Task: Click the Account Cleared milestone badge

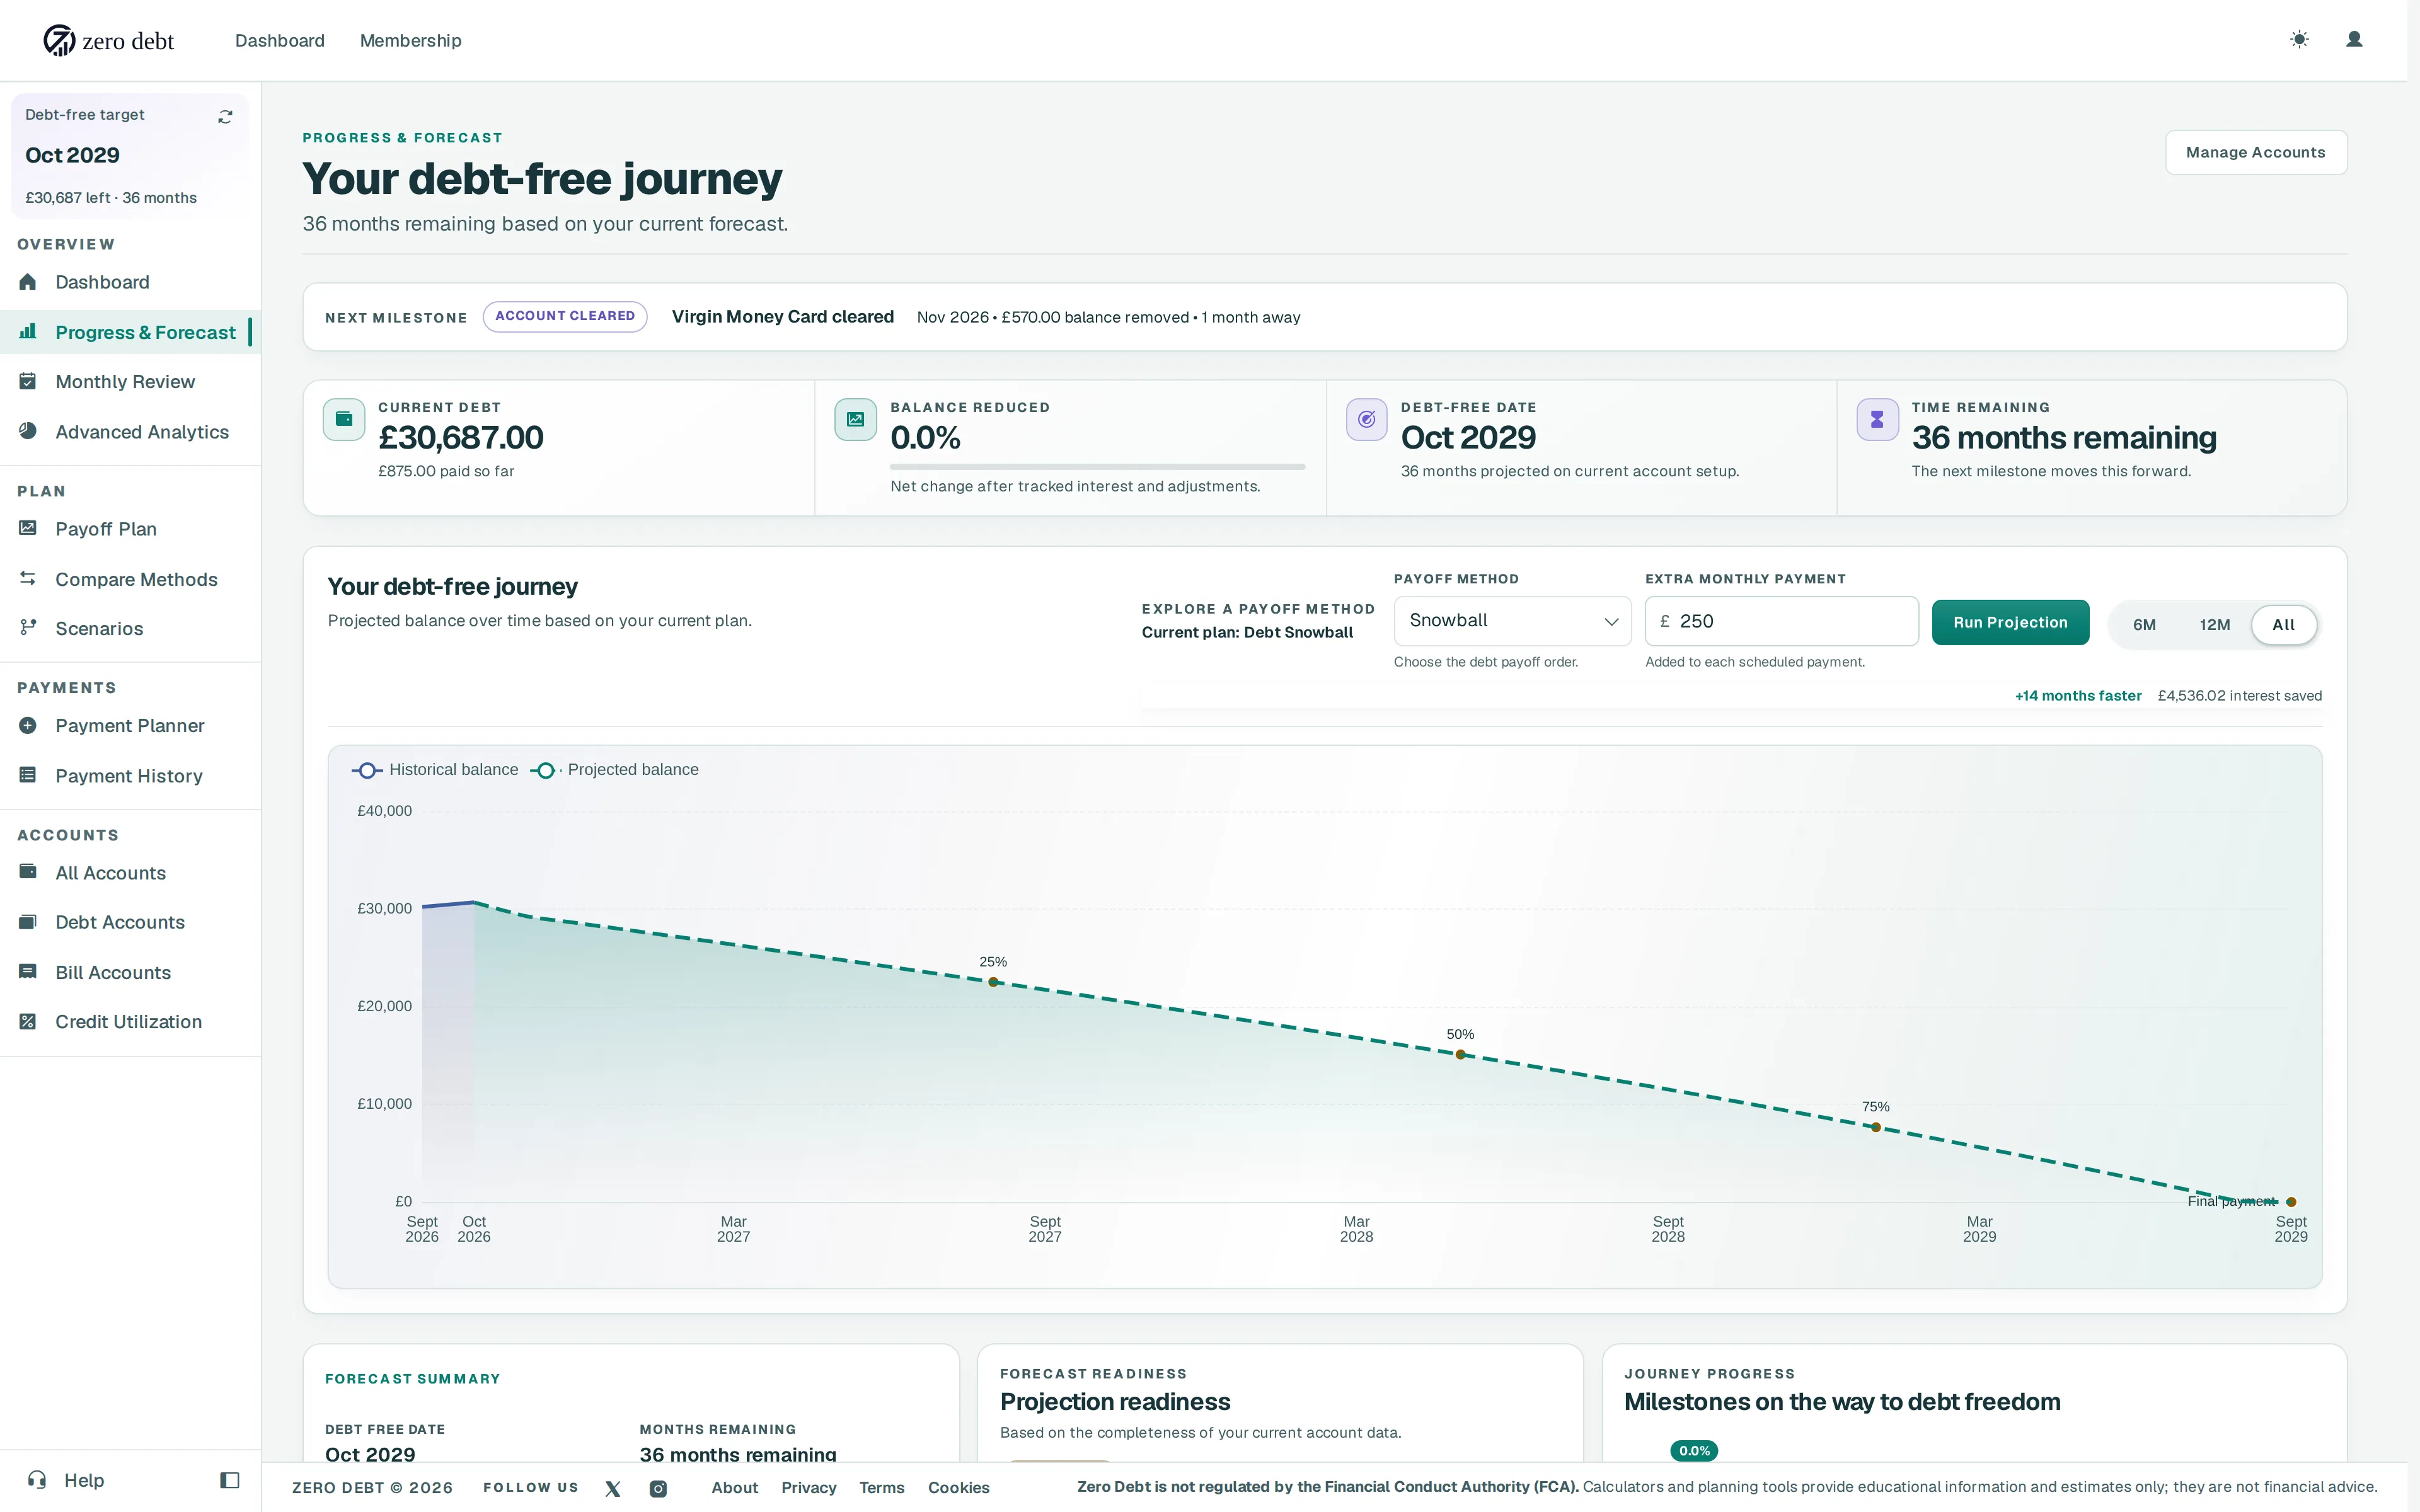Action: pyautogui.click(x=565, y=316)
